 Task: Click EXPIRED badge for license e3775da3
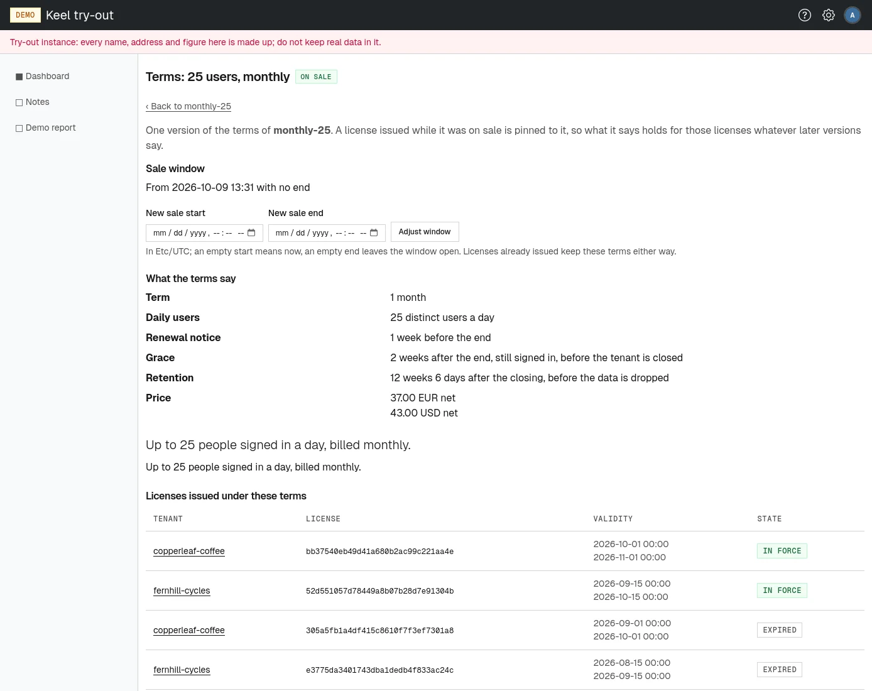coord(780,670)
